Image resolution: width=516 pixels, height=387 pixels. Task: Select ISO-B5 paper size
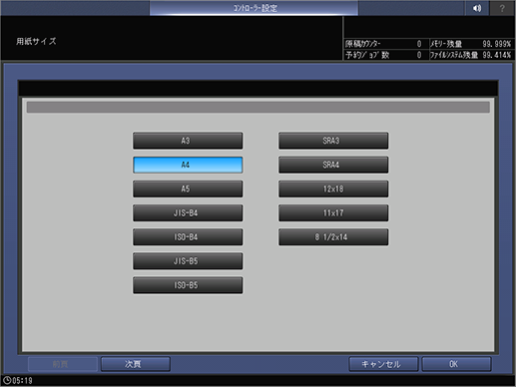pos(188,285)
